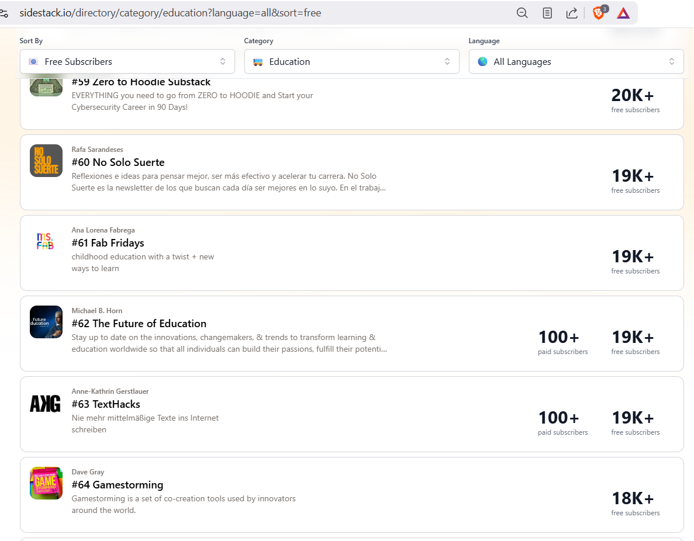
Task: Click author name Anne-Kathrin Gerstlauer
Action: pyautogui.click(x=110, y=391)
